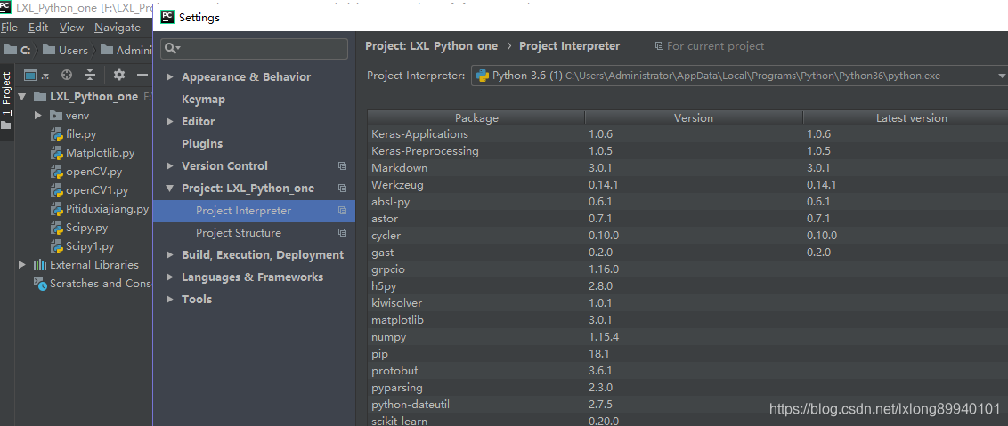Select Project Interpreter settings item
The width and height of the screenshot is (1008, 426).
tap(254, 211)
